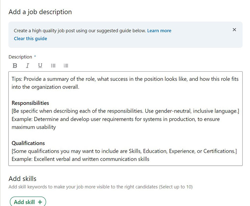Screen dimensions: 250x206
Task: Toggle Underline formatting in description toolbar
Action: point(40,66)
